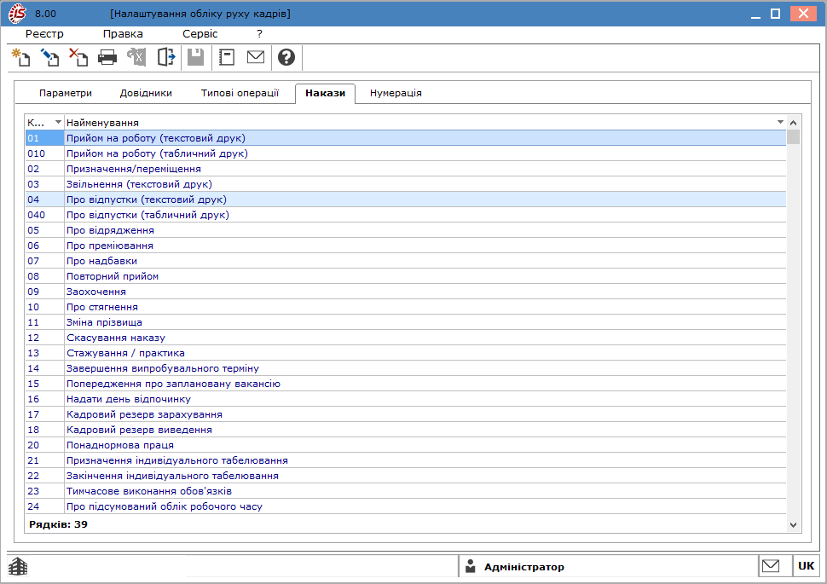This screenshot has width=827, height=584.
Task: Click the delete record toolbar icon
Action: pos(78,57)
